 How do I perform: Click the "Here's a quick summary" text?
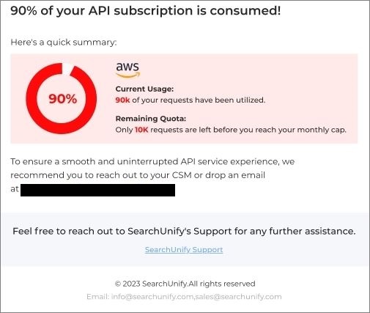pyautogui.click(x=64, y=43)
